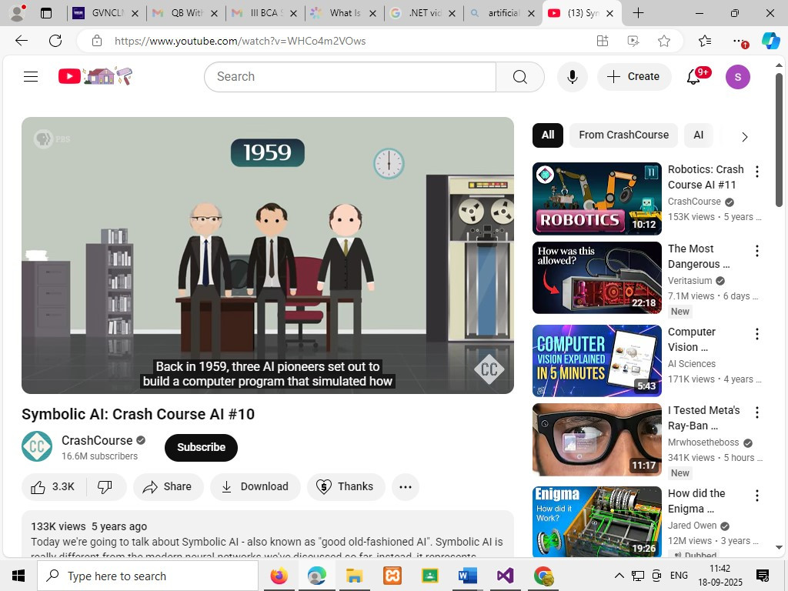Click the Share button
The image size is (788, 591).
(168, 486)
